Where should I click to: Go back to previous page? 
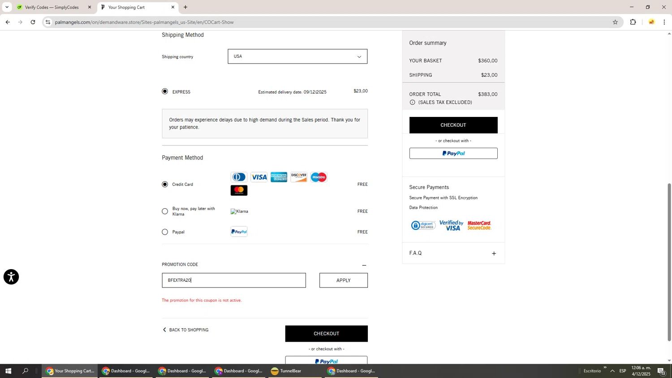[8, 22]
